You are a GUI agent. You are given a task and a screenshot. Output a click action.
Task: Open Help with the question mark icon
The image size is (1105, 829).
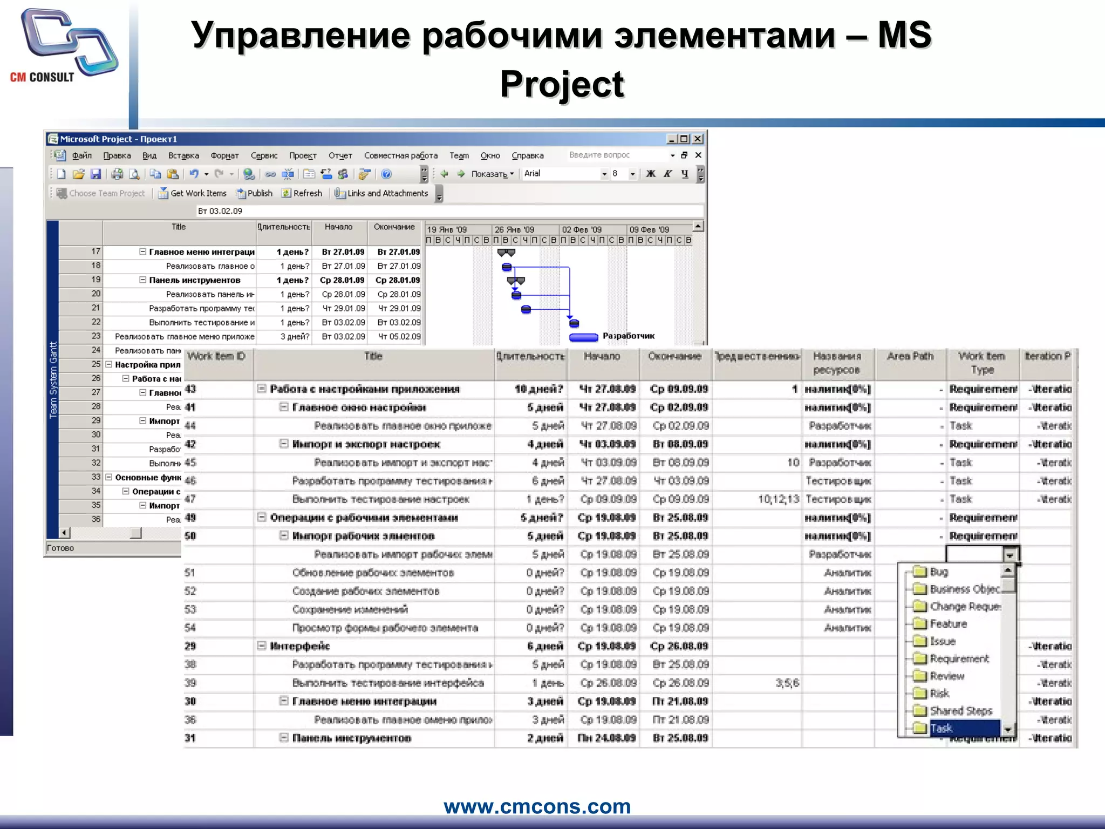pyautogui.click(x=386, y=174)
